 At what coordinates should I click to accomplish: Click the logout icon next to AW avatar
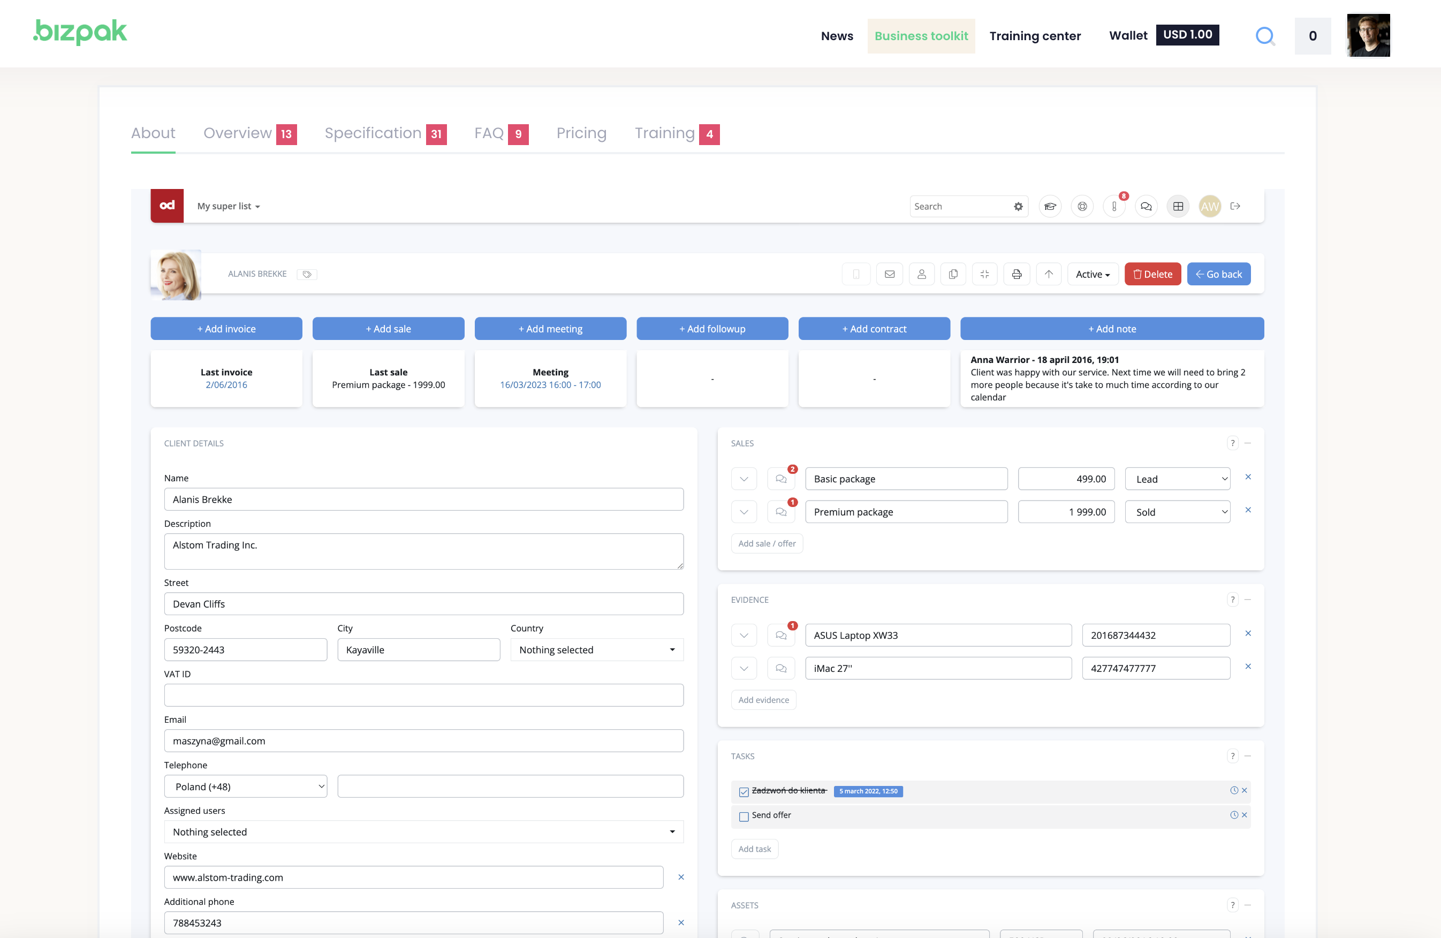coord(1236,206)
